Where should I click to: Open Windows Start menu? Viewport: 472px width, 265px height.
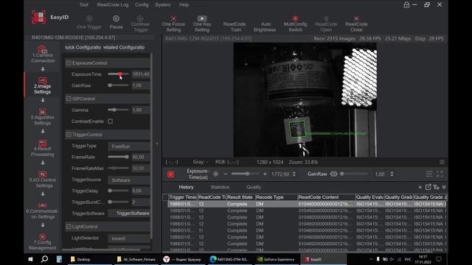(30, 259)
